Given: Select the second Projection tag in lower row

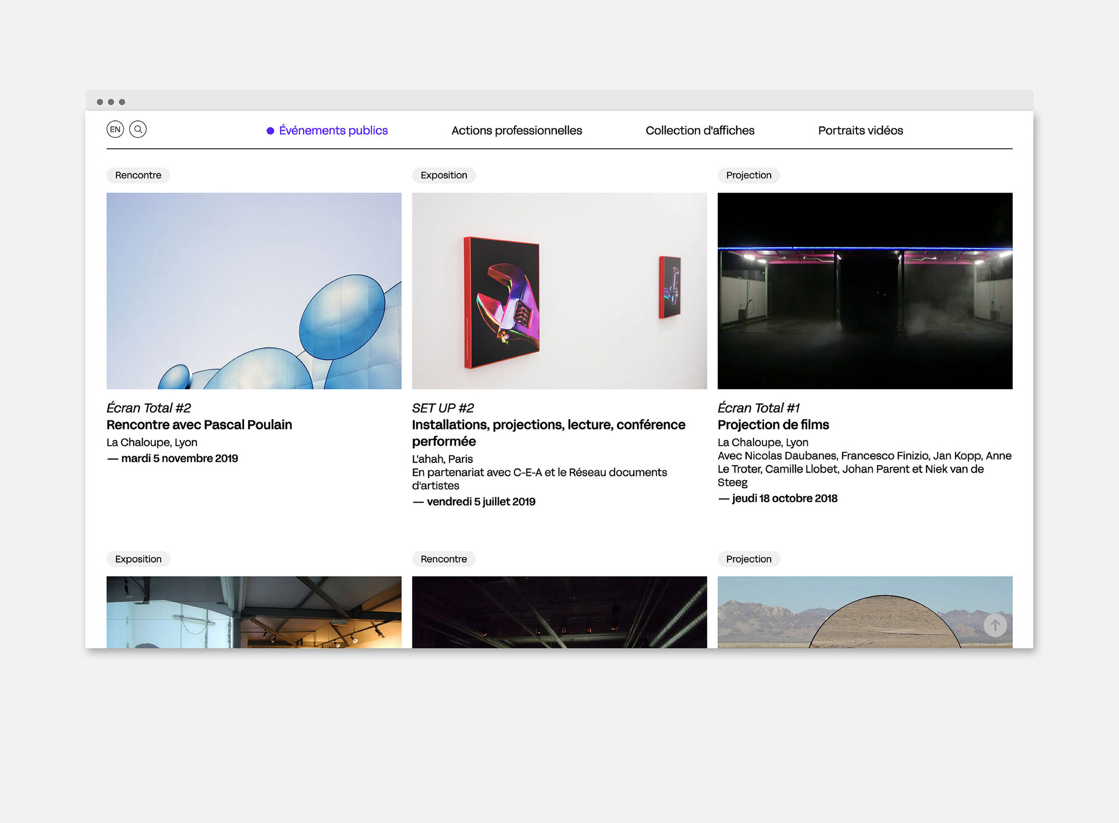Looking at the screenshot, I should (748, 559).
